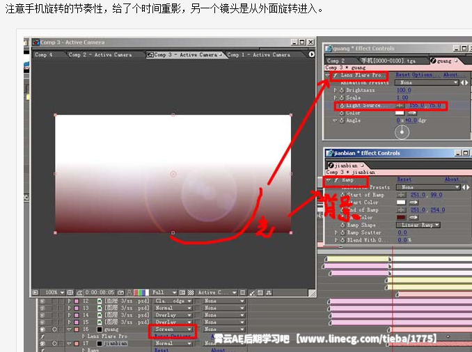The height and width of the screenshot is (352, 472).
Task: Click the Light Source crosshair point picker
Action: 400,105
